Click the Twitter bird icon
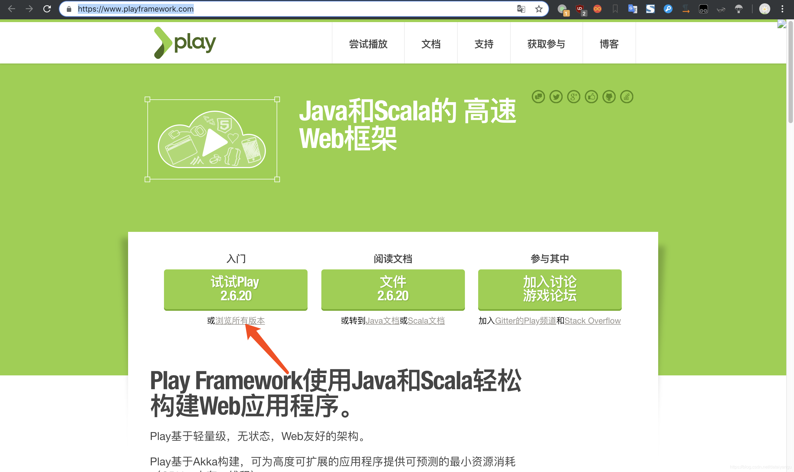The width and height of the screenshot is (794, 472). 556,97
